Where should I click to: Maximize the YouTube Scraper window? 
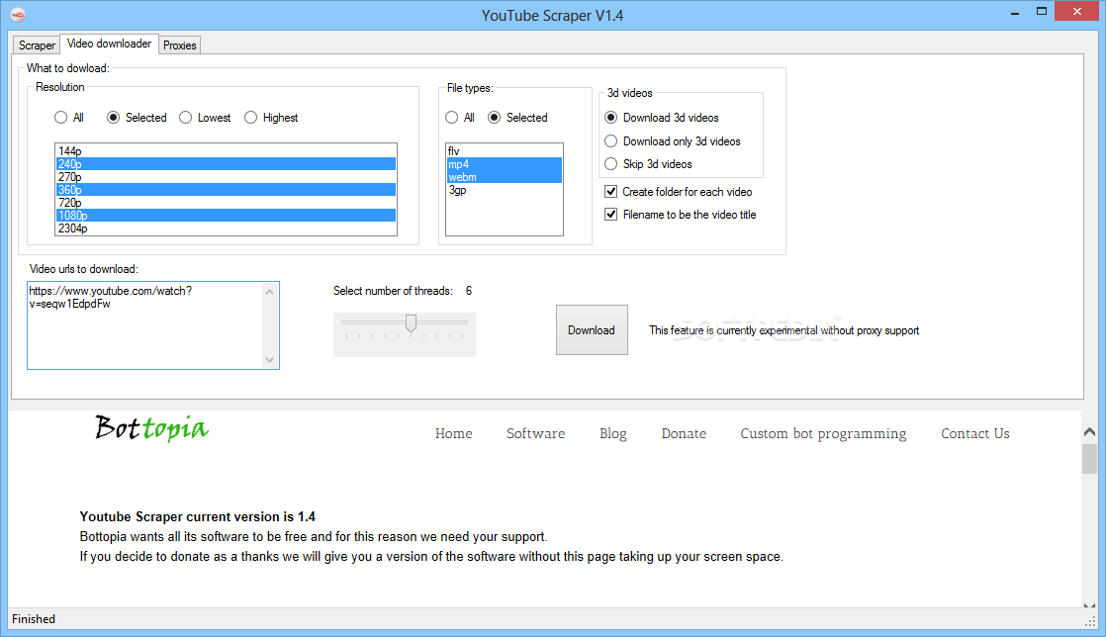coord(1041,12)
